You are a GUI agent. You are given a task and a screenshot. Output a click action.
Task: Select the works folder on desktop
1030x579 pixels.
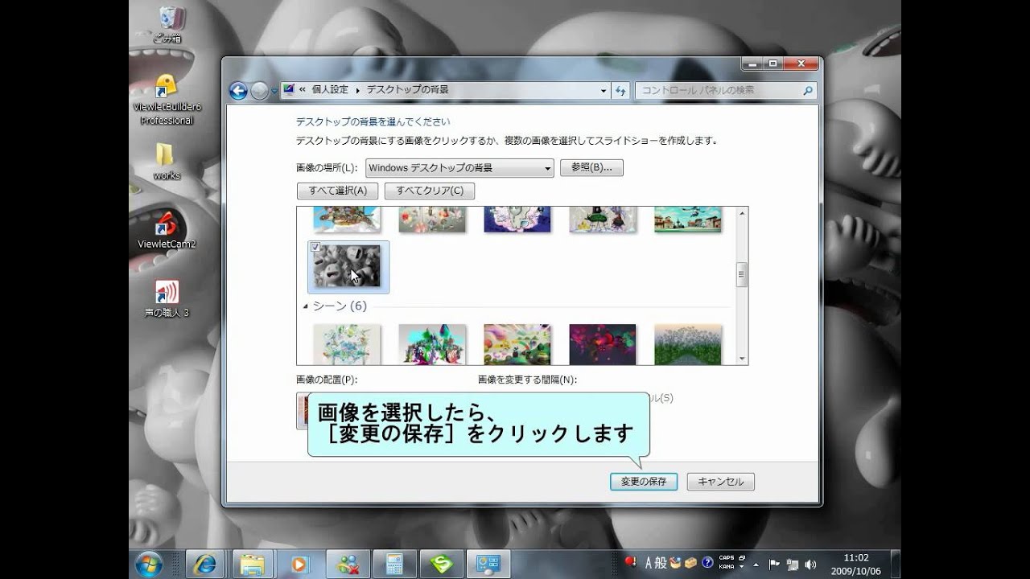click(x=167, y=162)
